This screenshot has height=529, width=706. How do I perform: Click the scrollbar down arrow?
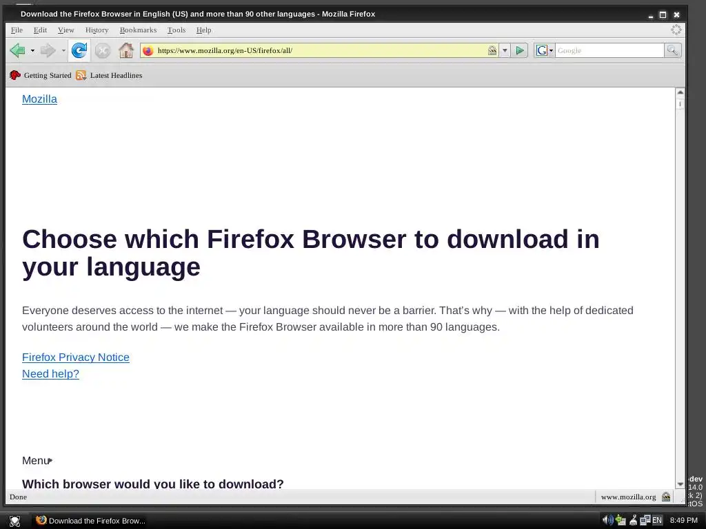pyautogui.click(x=680, y=484)
